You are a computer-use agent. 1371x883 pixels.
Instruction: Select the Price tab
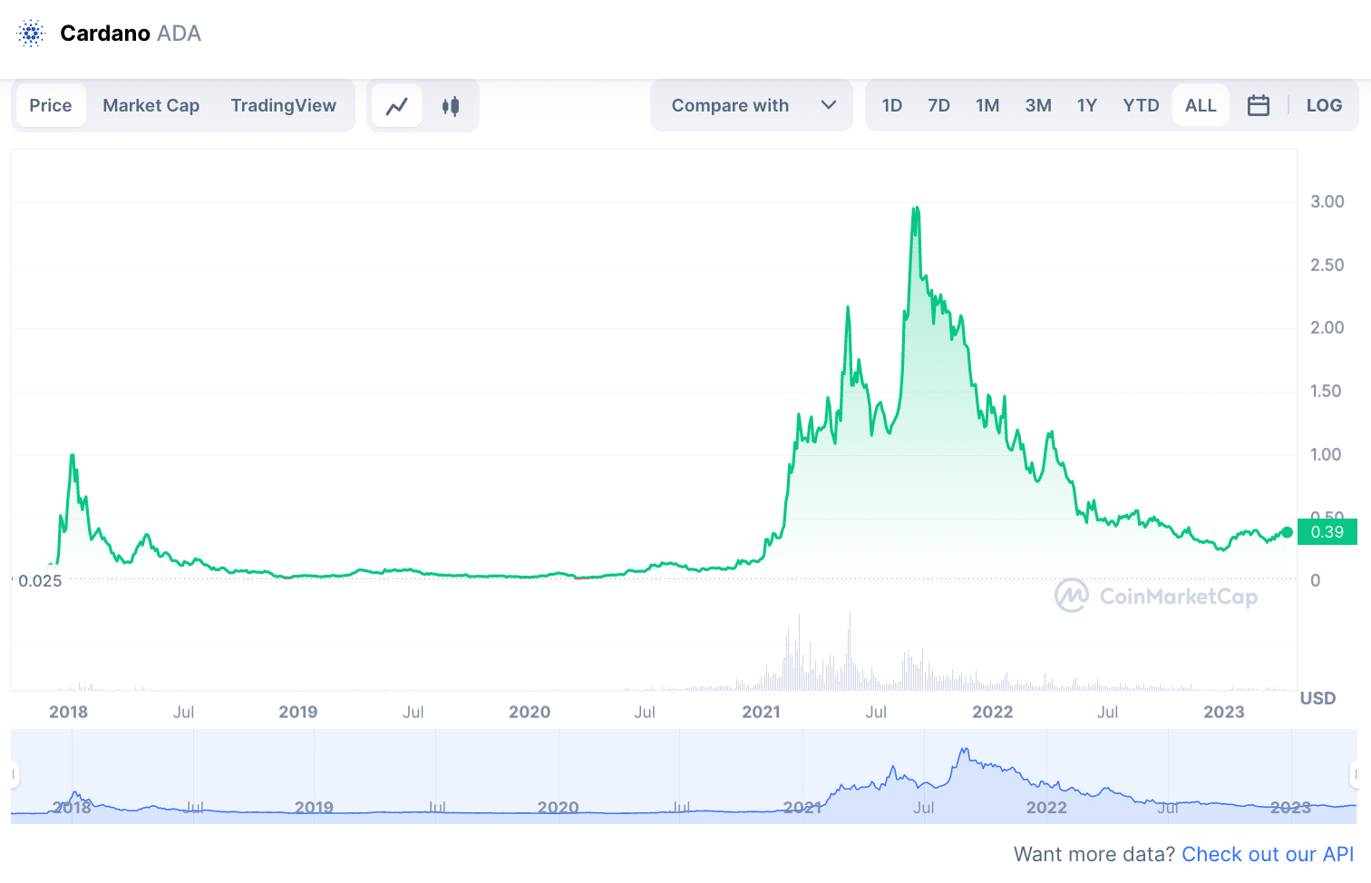[51, 106]
